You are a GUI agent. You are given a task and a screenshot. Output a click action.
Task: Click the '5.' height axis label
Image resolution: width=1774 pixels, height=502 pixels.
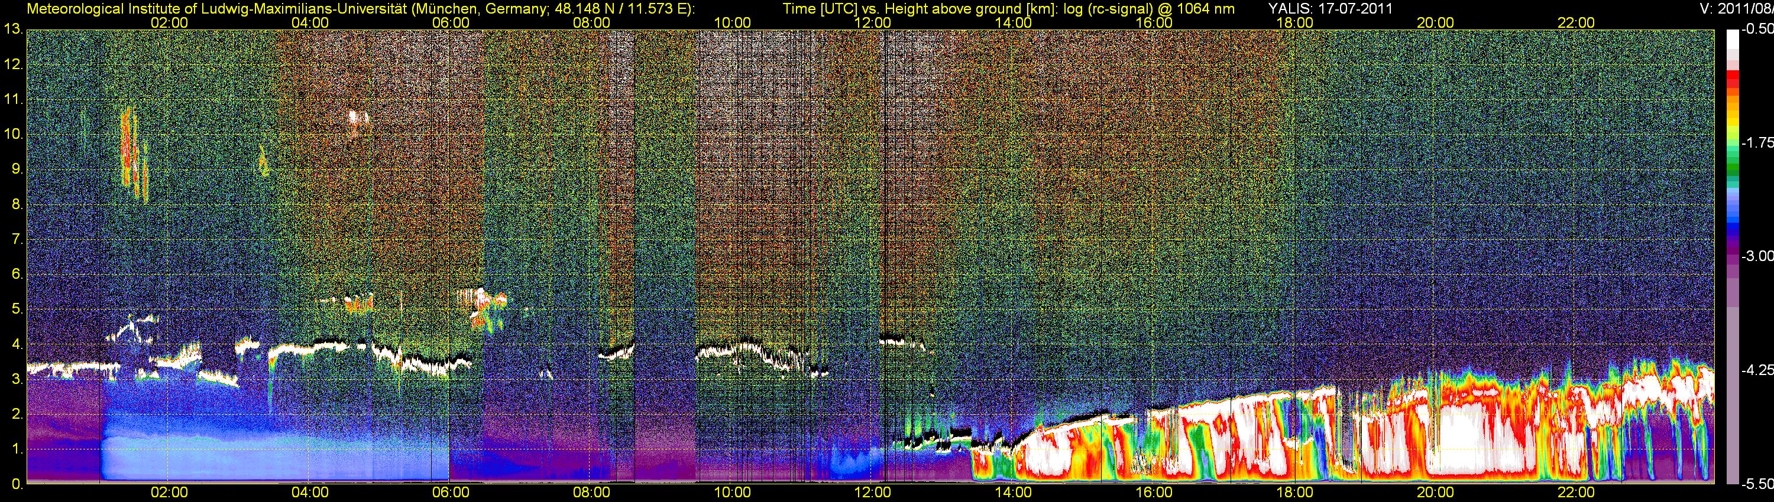(17, 309)
